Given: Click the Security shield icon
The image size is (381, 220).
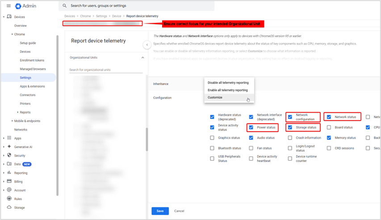Looking at the screenshot, I should point(9,156).
